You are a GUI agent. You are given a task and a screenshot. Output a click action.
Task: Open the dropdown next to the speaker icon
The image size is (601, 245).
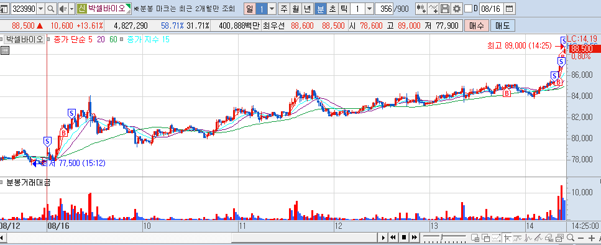[x=71, y=9]
